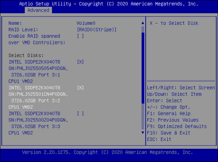Uncheck the Port 3:1 disk checkbox

(80, 62)
